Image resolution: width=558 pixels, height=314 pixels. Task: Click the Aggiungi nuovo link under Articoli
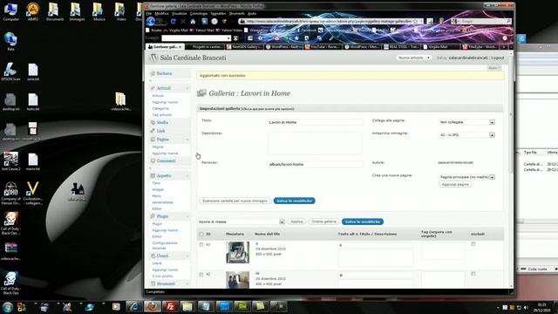click(165, 102)
